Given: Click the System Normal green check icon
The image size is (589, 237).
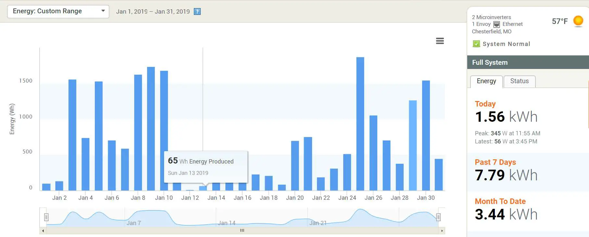Looking at the screenshot, I should coord(476,44).
